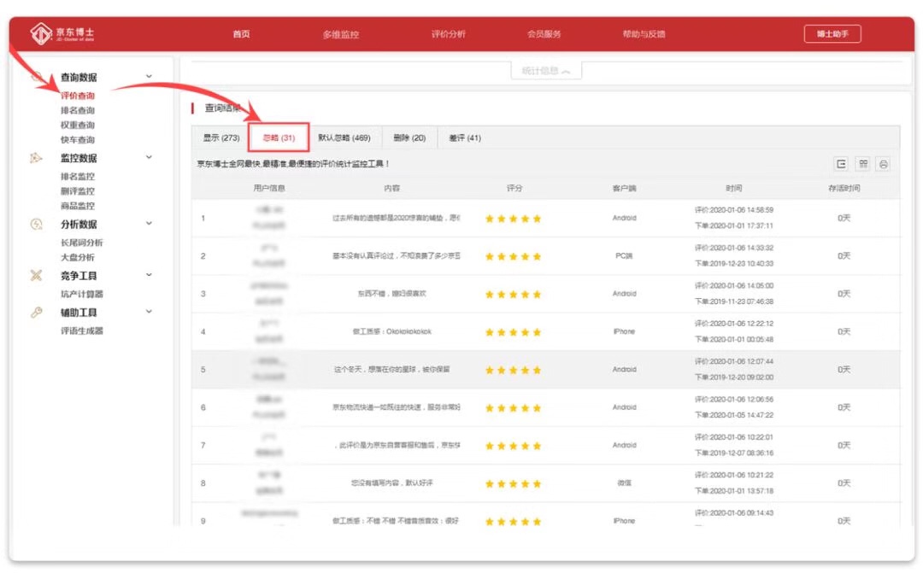This screenshot has height=579, width=923.
Task: Click the export icon above the table
Action: click(842, 164)
